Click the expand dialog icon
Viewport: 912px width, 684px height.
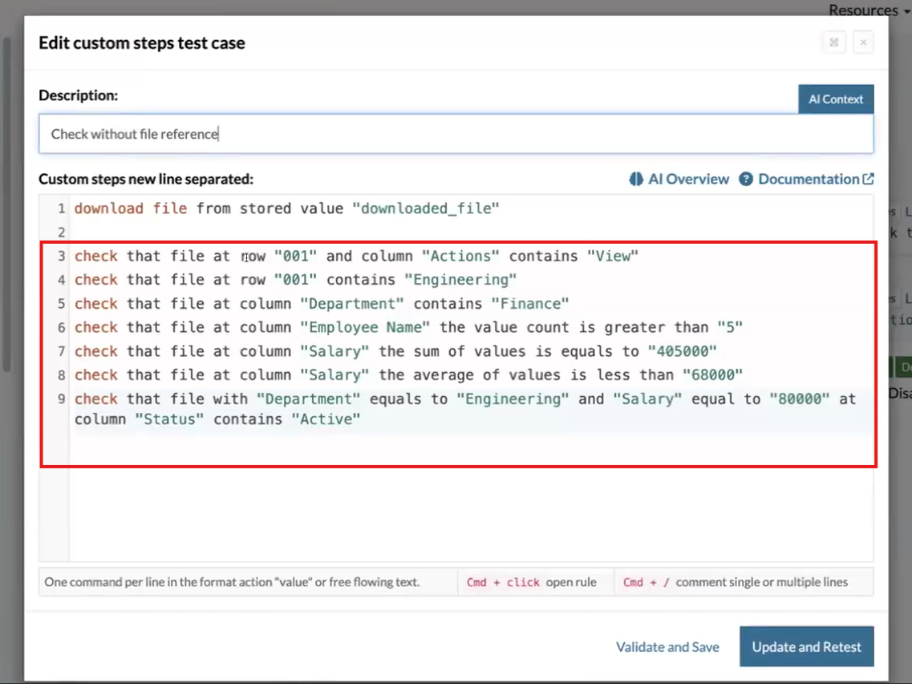pos(834,42)
